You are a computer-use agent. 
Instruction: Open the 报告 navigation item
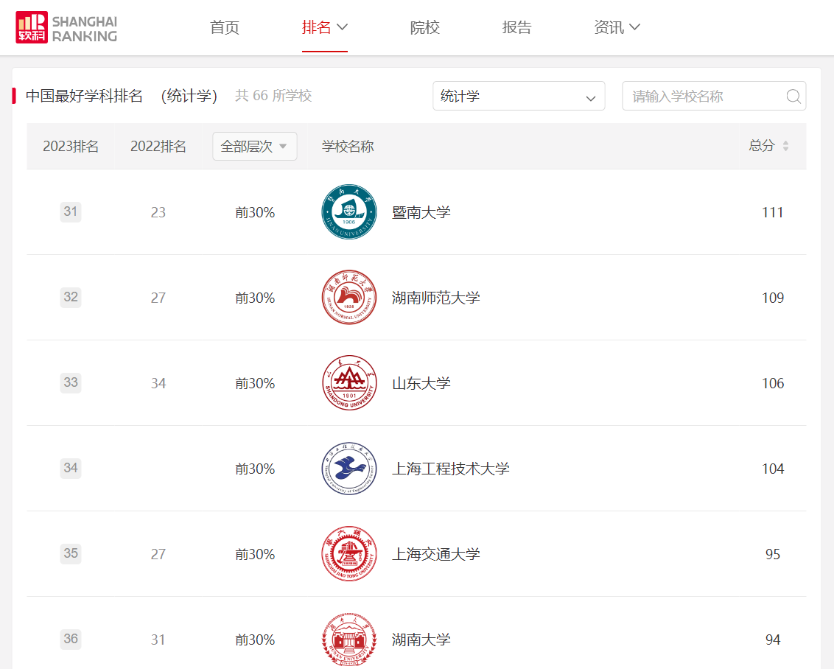(x=516, y=27)
